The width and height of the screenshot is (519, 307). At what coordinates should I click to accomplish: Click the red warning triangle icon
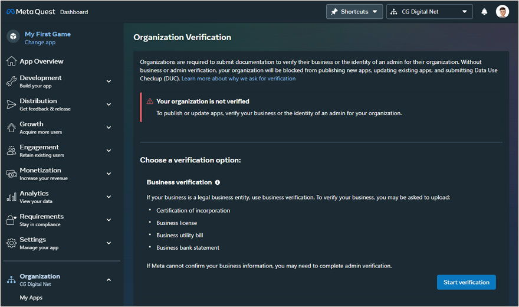(150, 102)
